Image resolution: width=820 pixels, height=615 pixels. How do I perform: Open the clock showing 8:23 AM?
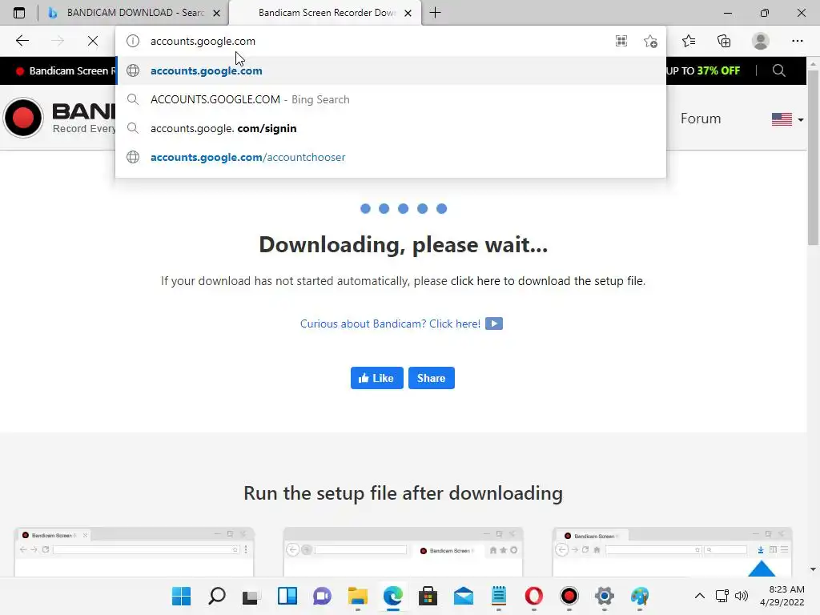coord(782,596)
